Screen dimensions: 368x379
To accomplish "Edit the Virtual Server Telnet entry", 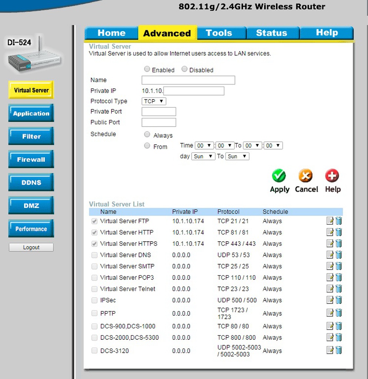I will pos(330,289).
